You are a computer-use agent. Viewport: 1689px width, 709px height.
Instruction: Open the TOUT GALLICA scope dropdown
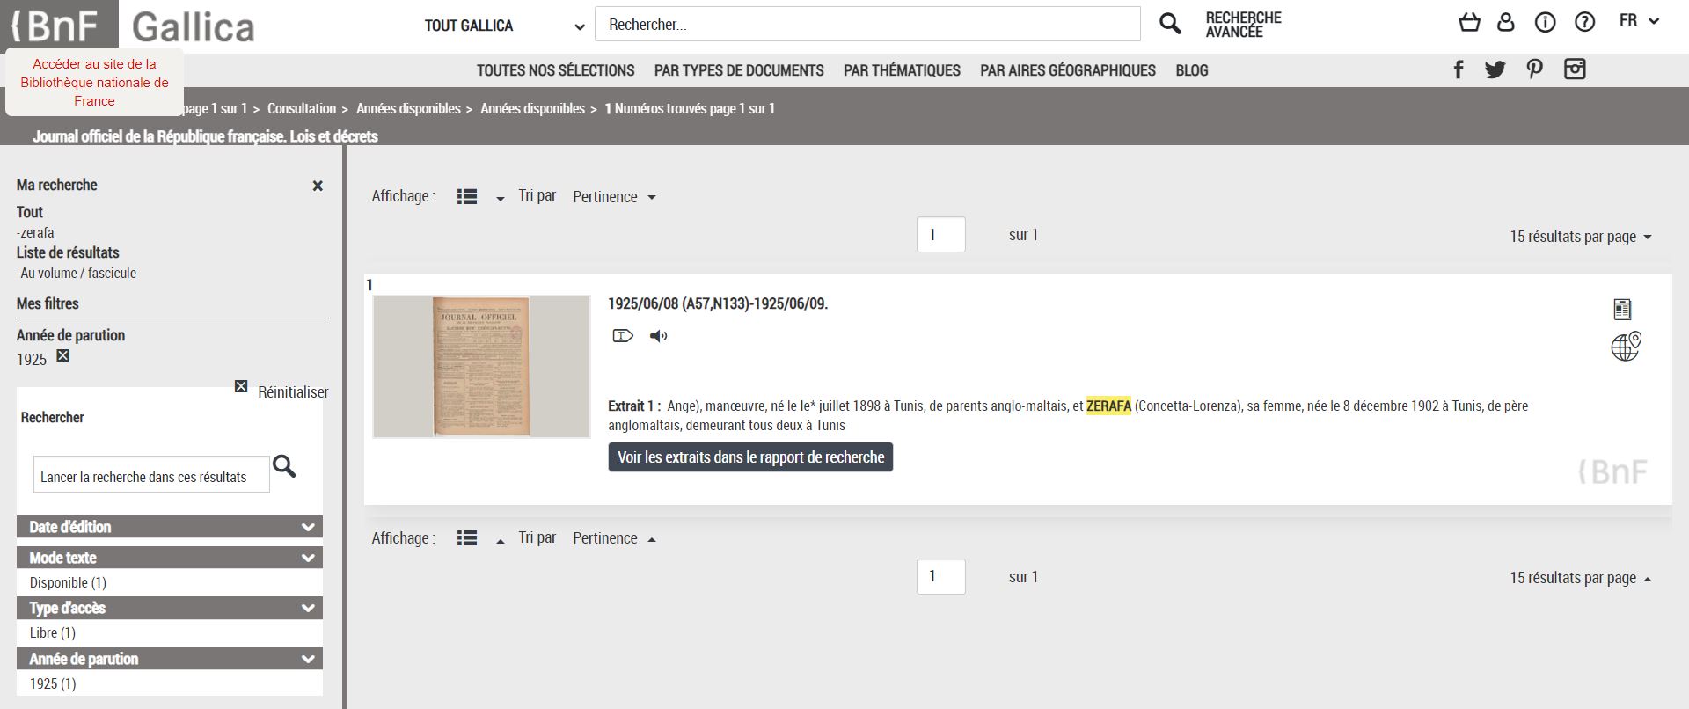tap(504, 26)
